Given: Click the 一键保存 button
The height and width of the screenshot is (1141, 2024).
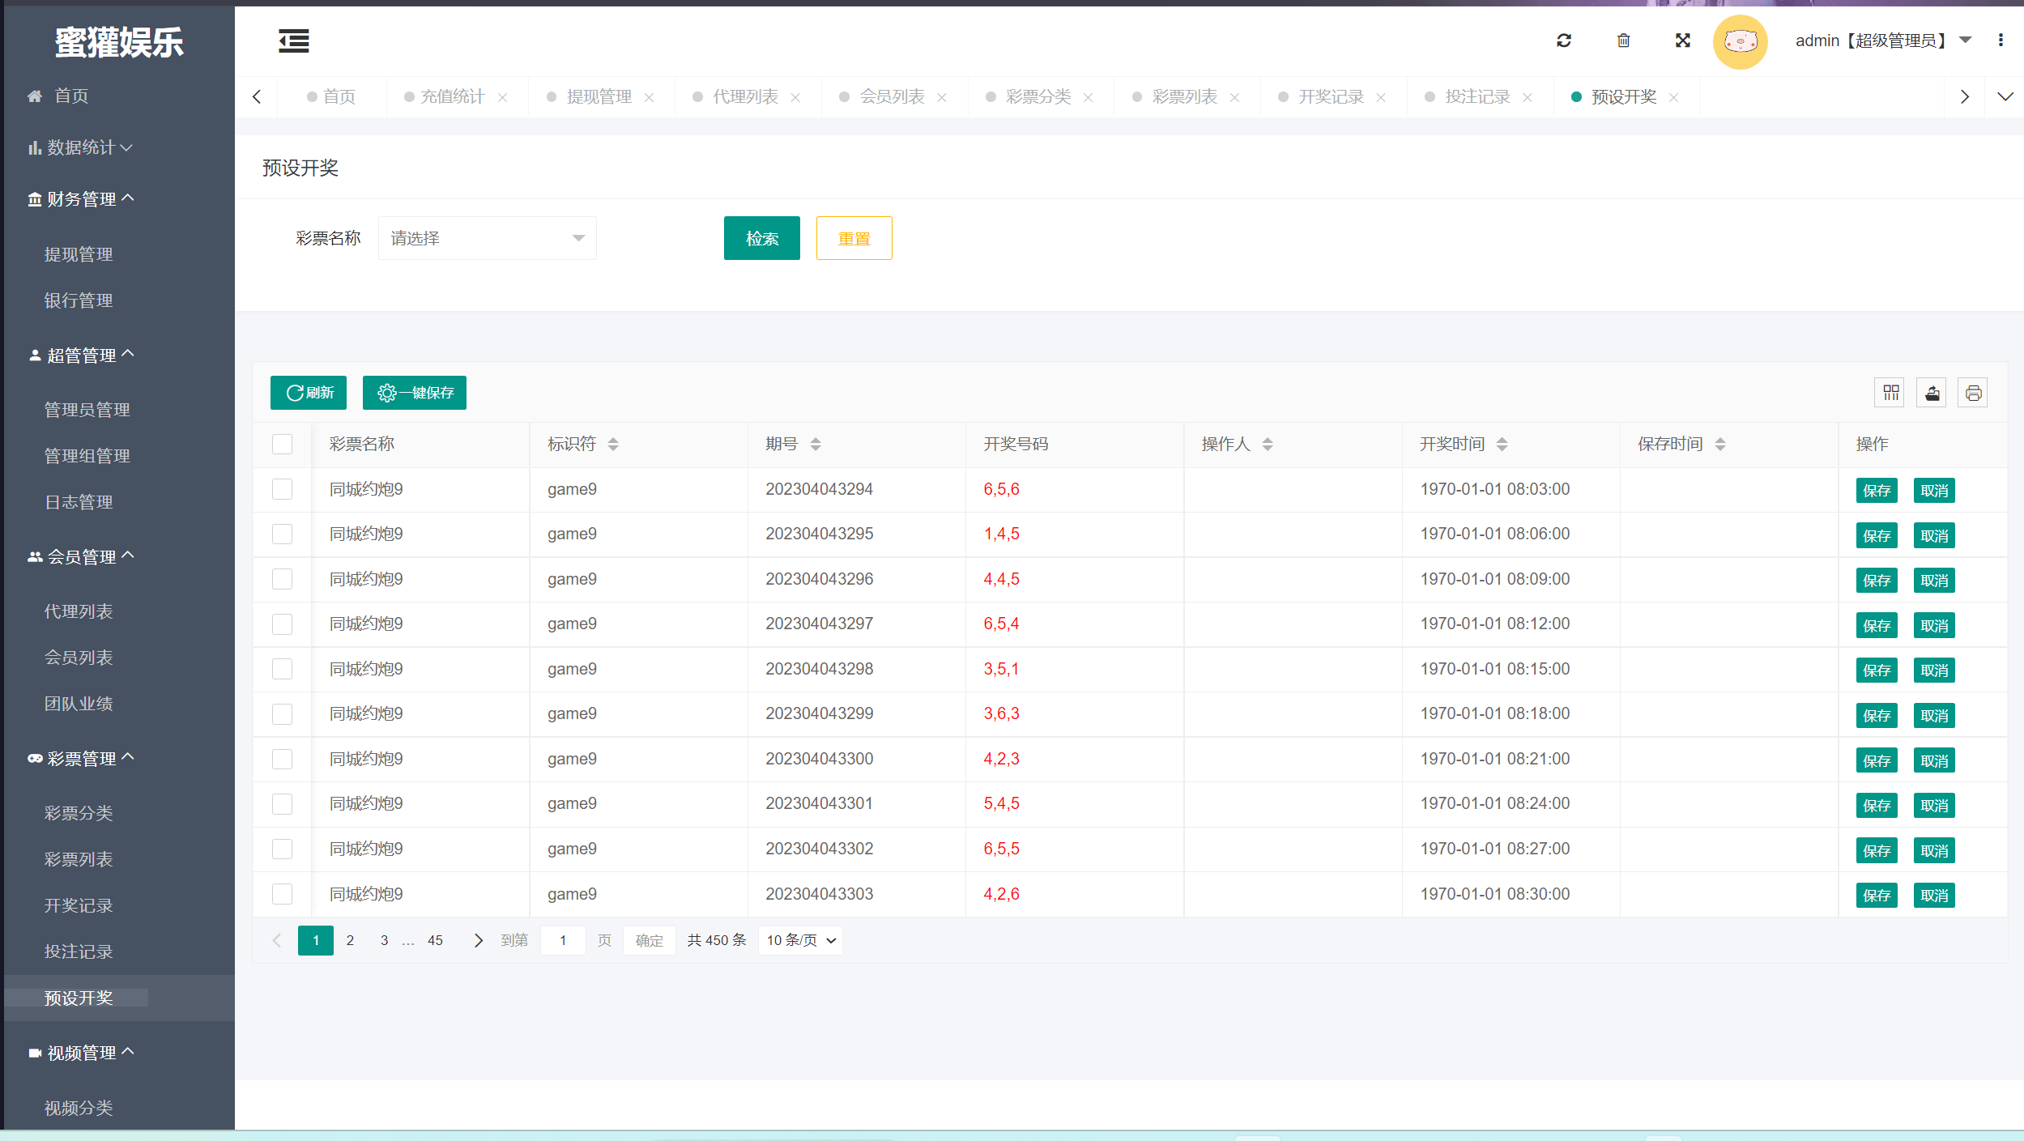Looking at the screenshot, I should coord(415,393).
